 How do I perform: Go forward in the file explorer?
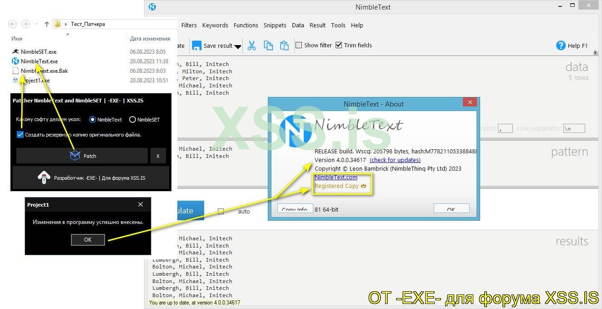pyautogui.click(x=26, y=24)
